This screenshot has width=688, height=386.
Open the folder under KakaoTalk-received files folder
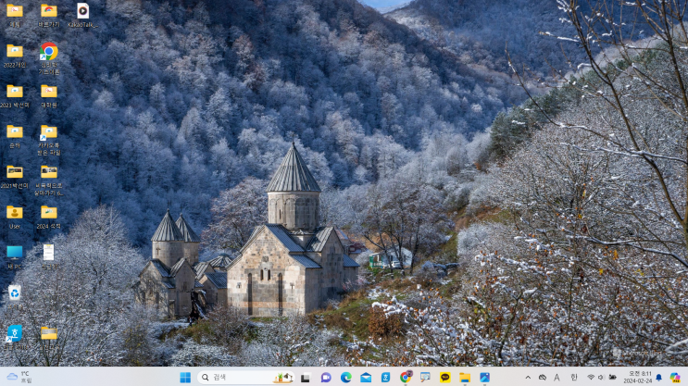[x=49, y=181]
